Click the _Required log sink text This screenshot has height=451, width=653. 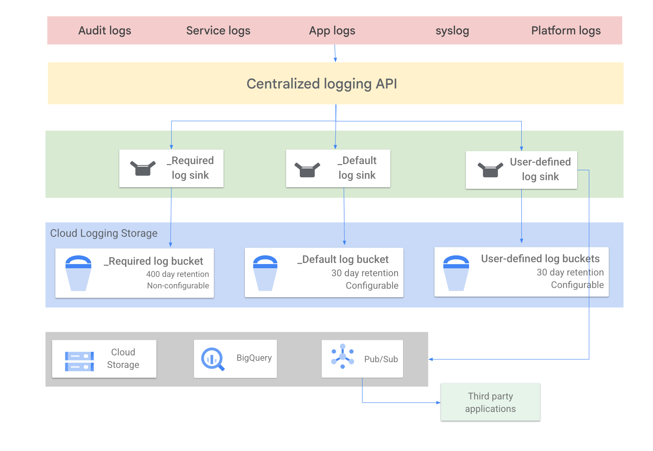click(x=190, y=168)
